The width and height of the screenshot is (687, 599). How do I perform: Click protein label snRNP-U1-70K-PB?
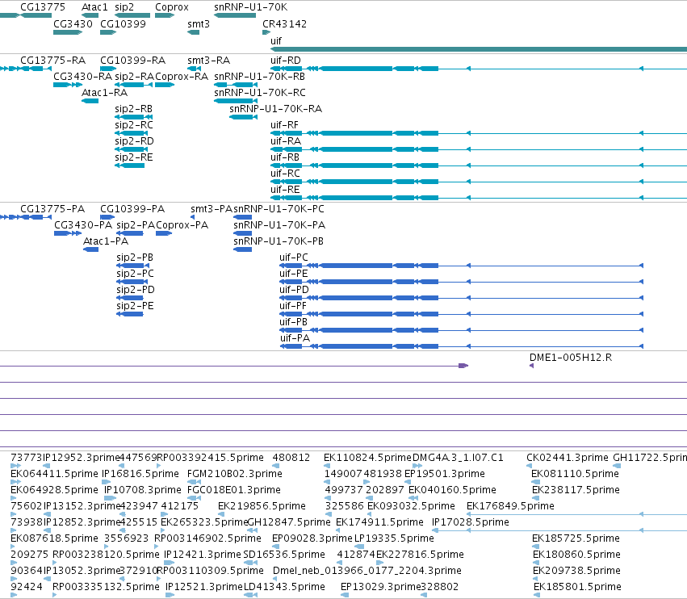[x=279, y=241]
